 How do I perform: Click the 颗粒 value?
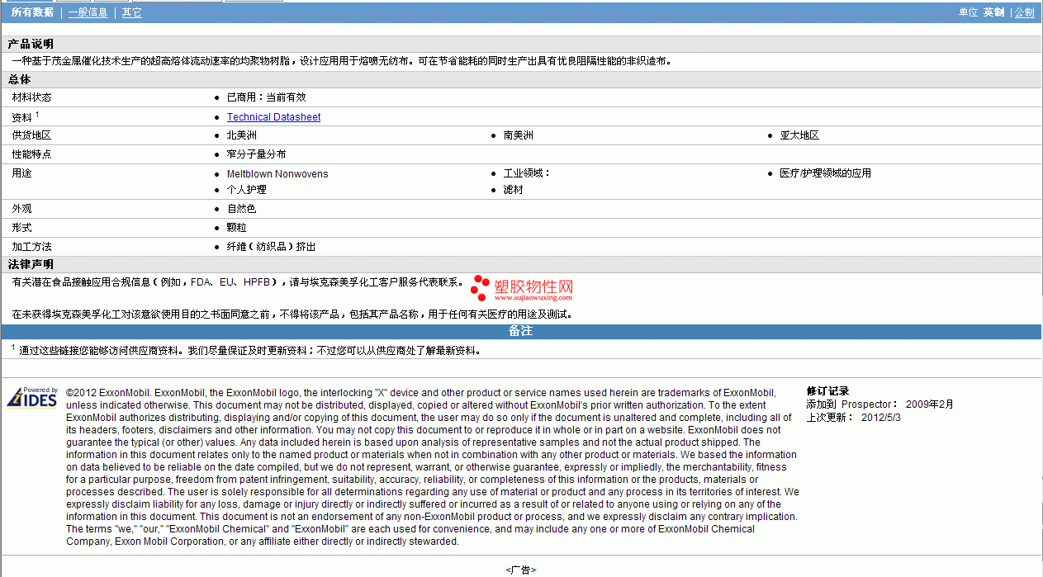pyautogui.click(x=237, y=228)
